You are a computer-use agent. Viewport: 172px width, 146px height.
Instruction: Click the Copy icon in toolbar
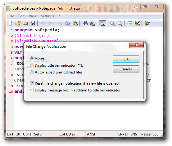(x=68, y=23)
